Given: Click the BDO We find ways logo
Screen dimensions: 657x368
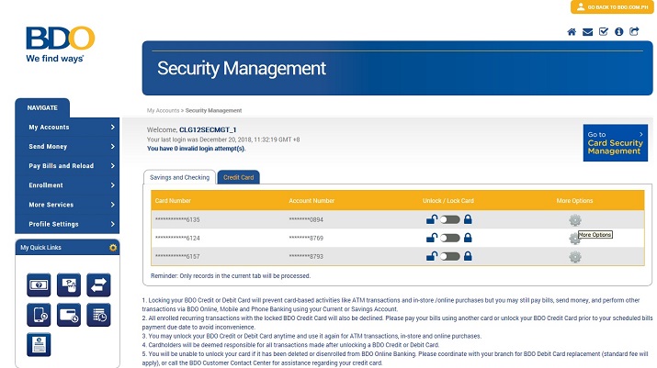Looking at the screenshot, I should tap(61, 44).
